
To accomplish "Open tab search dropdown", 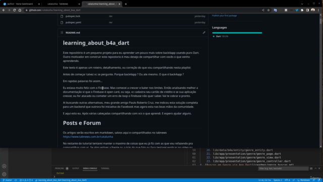I will click(x=302, y=4).
